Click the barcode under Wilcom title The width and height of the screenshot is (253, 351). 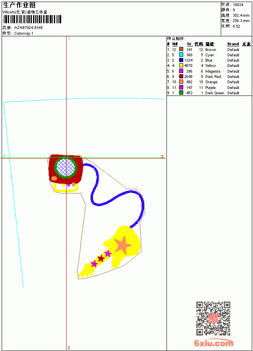tap(32, 19)
